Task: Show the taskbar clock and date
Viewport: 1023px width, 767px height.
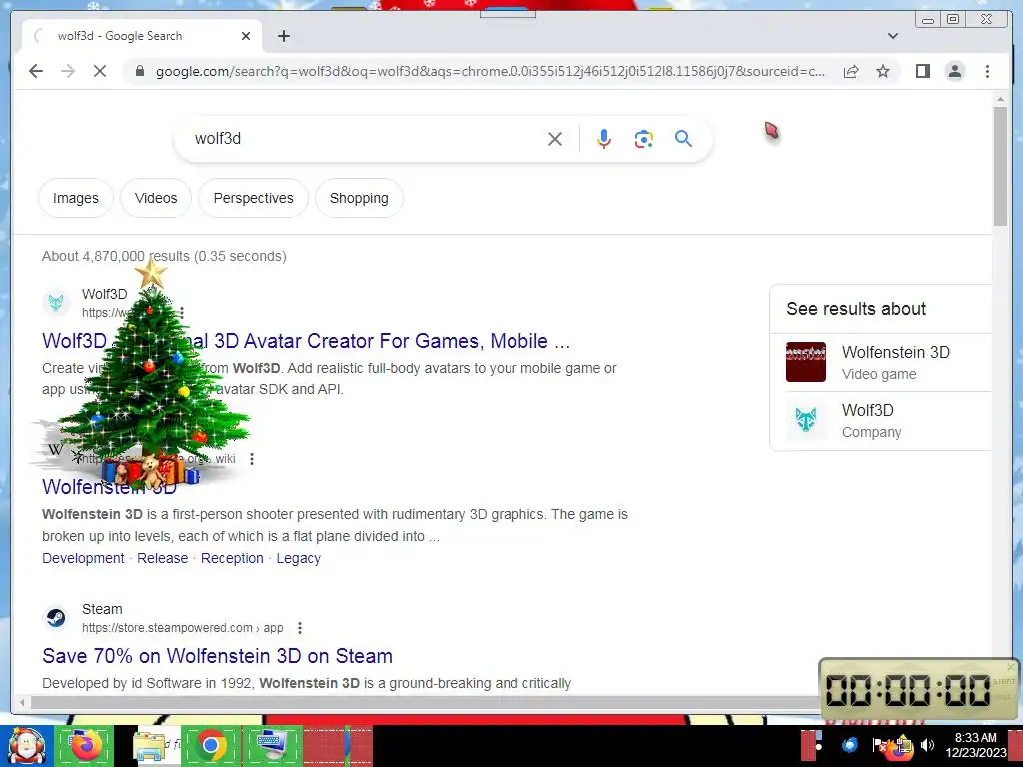Action: (975, 745)
